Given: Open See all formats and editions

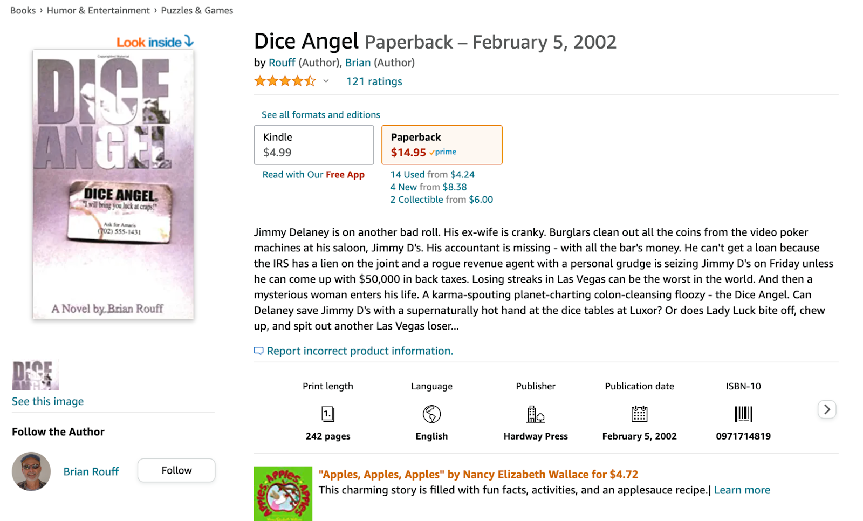Looking at the screenshot, I should click(x=321, y=115).
